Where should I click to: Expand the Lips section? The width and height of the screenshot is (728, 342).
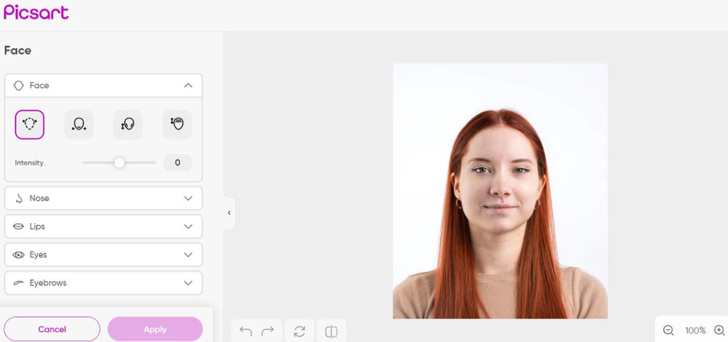click(x=104, y=227)
